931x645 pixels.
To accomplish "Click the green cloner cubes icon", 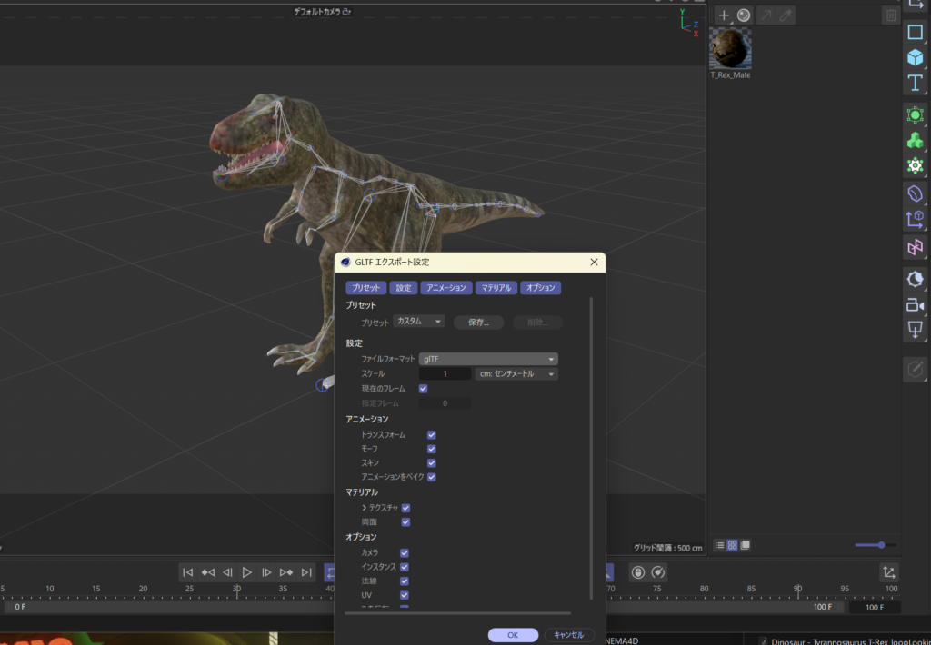I will [x=915, y=141].
